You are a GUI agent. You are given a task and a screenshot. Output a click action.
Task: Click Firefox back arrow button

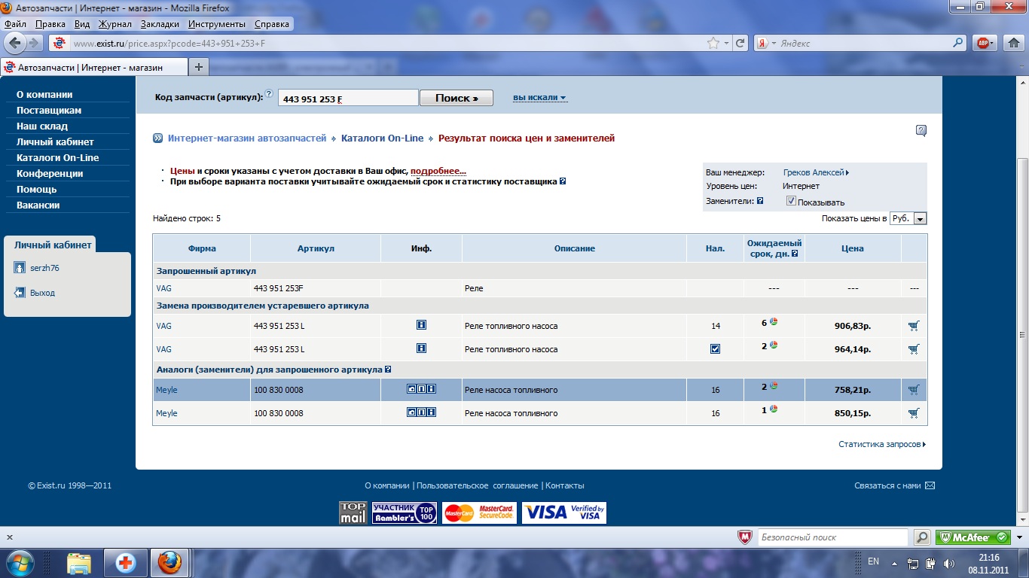coord(15,43)
